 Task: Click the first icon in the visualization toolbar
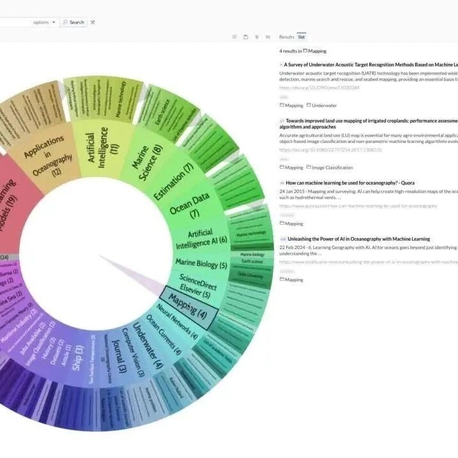coord(234,37)
